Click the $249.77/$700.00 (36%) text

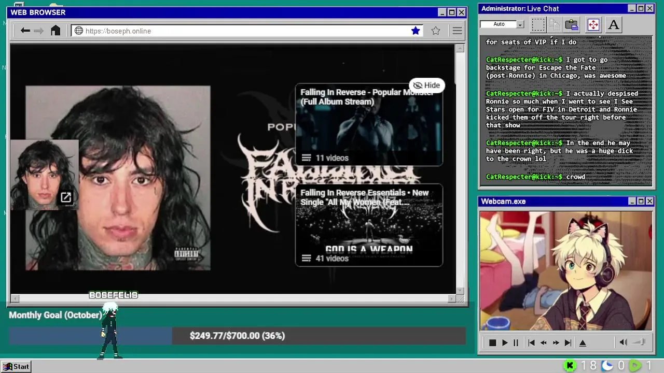(x=237, y=336)
